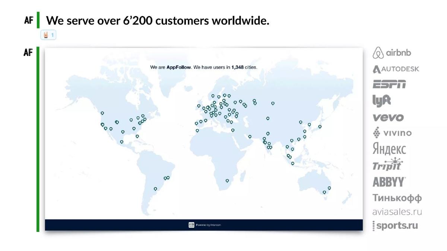Click the aviasales.ru logo

click(x=397, y=212)
